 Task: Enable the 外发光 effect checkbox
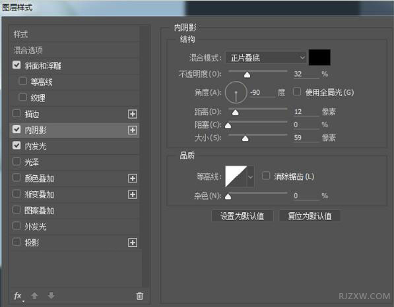tap(16, 226)
